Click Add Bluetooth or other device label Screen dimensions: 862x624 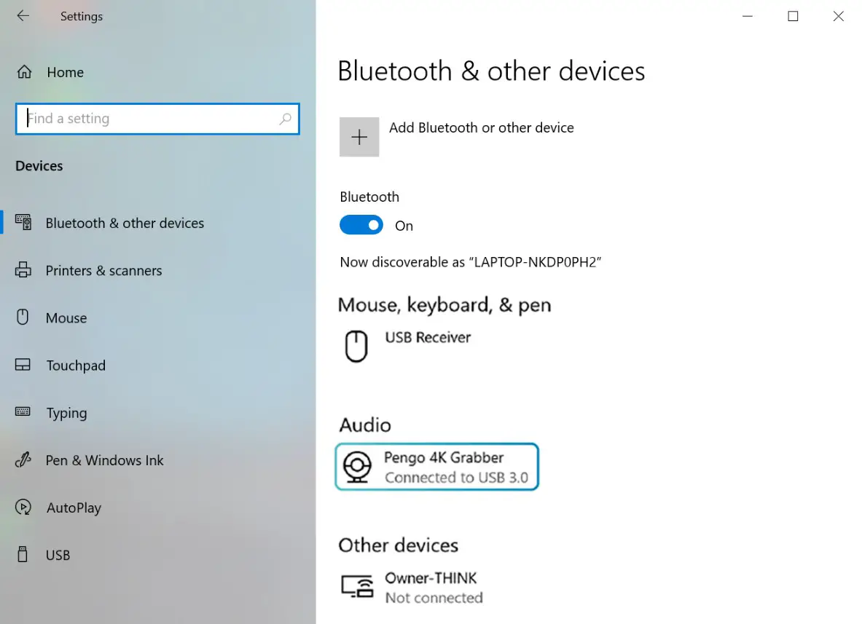click(482, 128)
